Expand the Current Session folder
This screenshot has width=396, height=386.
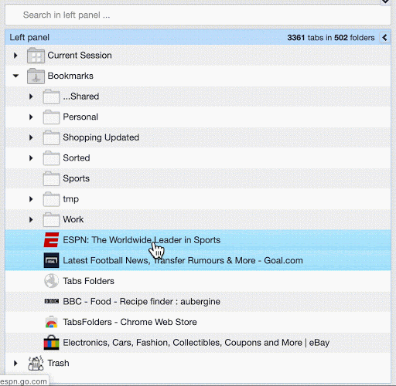15,56
